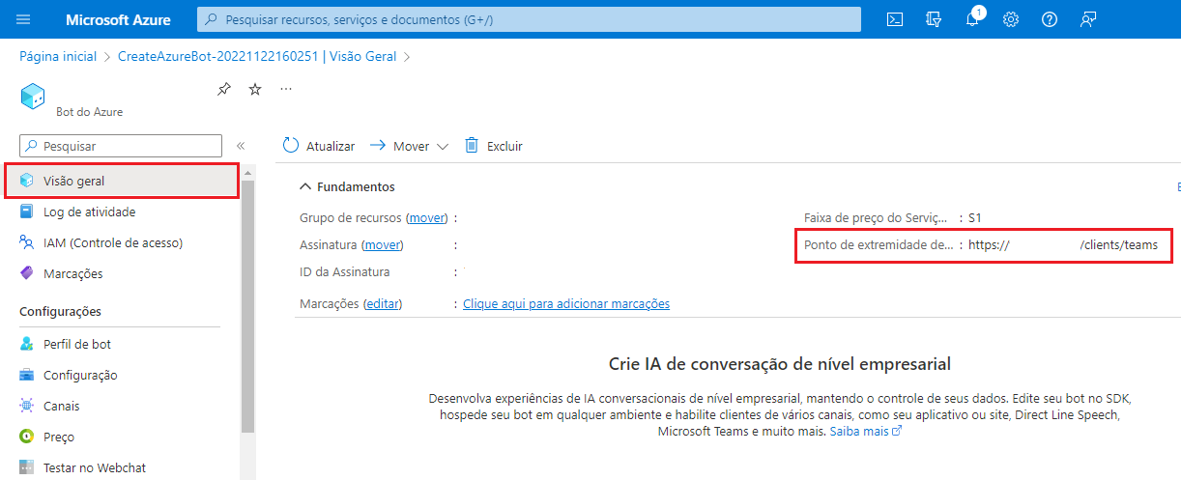Open the feedback icon

(1088, 19)
